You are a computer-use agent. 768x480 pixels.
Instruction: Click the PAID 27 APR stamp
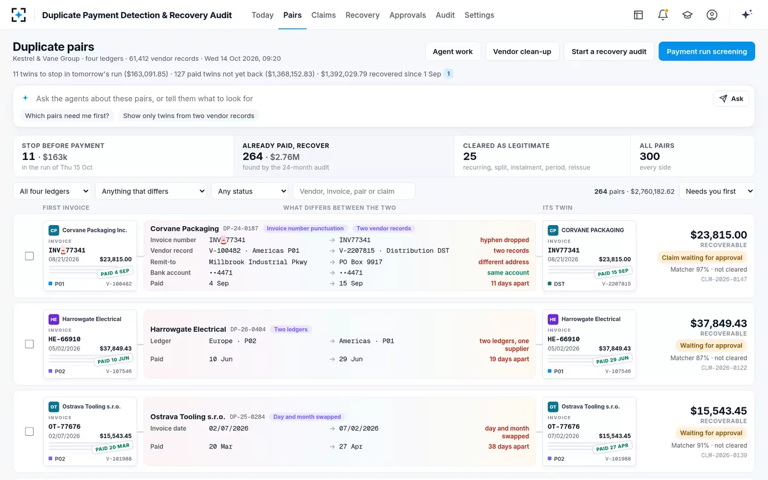[x=612, y=447]
